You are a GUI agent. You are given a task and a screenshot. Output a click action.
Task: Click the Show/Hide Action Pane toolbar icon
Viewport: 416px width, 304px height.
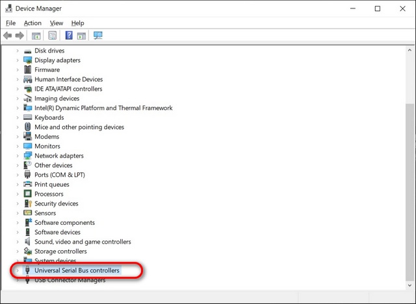81,36
